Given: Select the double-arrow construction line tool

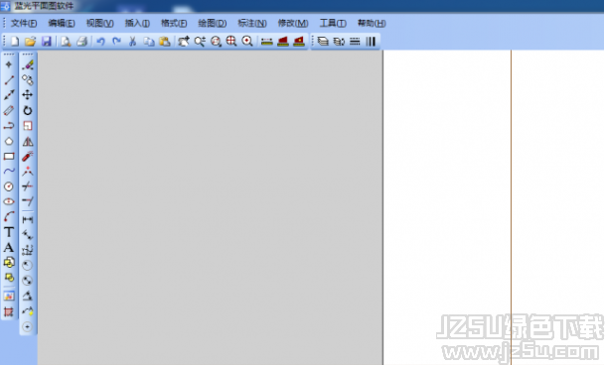Looking at the screenshot, I should 9,95.
